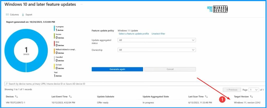The image size is (267, 108).
Task: Sort by Devices column arrows
Action: coord(16,97)
